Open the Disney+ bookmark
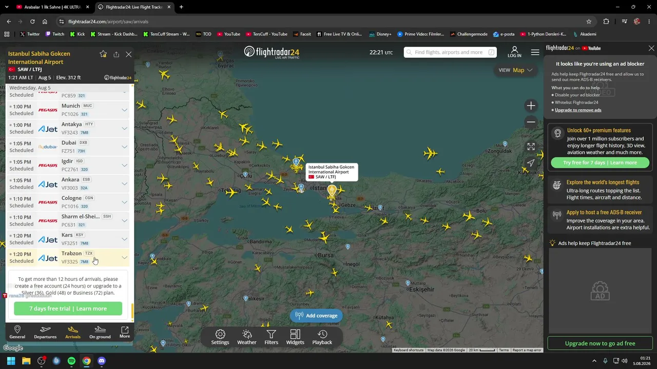The image size is (657, 369). pyautogui.click(x=380, y=34)
